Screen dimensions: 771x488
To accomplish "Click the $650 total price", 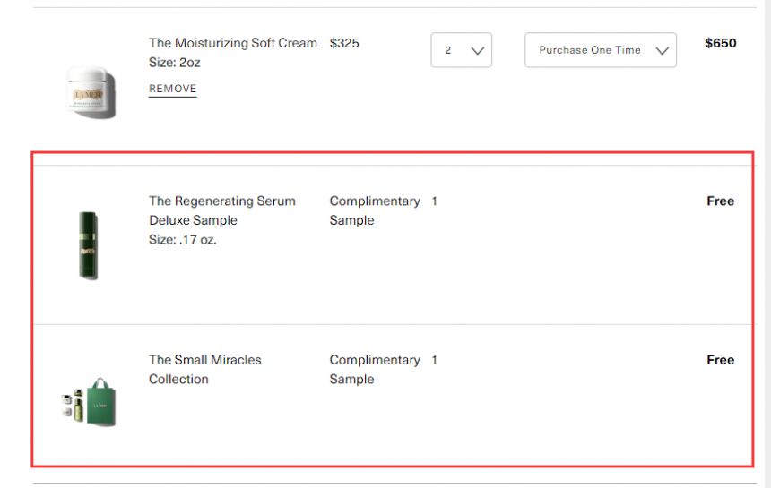I will point(721,43).
